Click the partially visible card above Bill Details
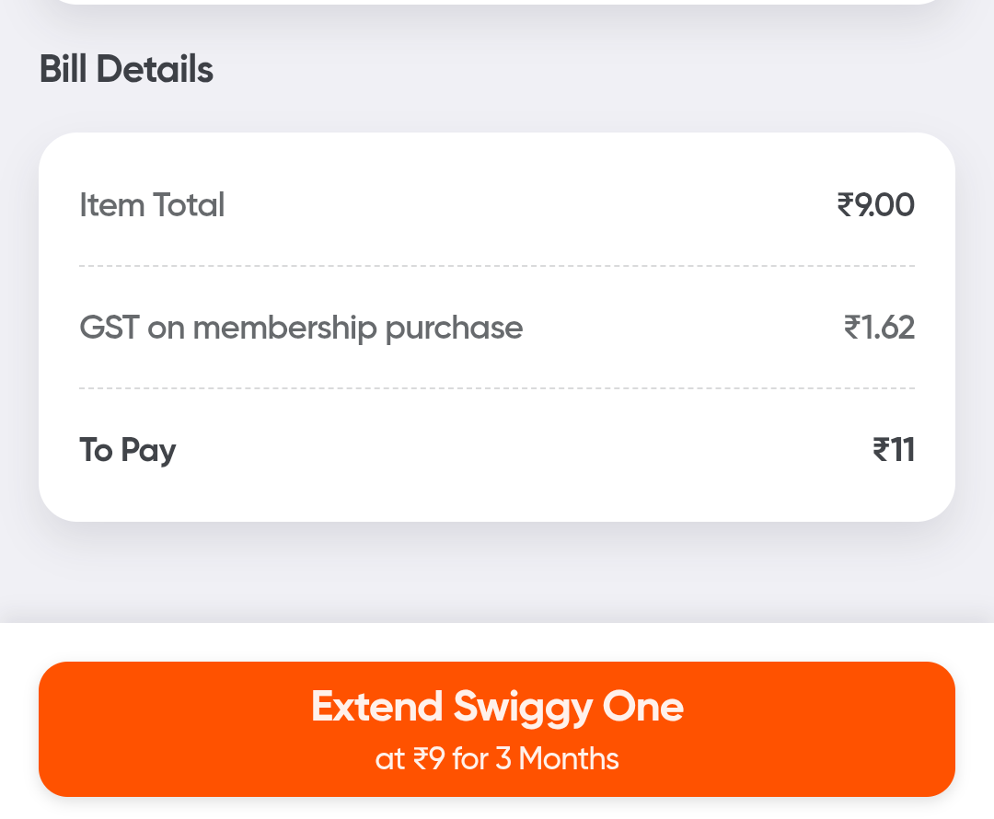Screen dimensions: 994x819 point(497,2)
